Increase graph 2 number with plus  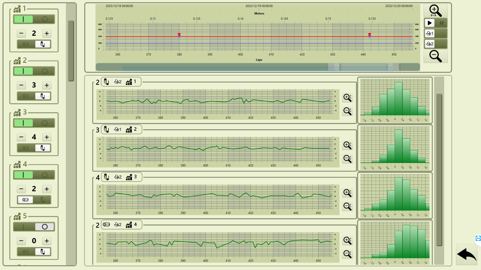pos(47,85)
